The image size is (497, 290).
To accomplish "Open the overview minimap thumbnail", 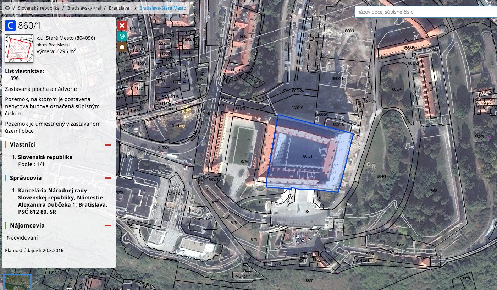I will pyautogui.click(x=17, y=282).
